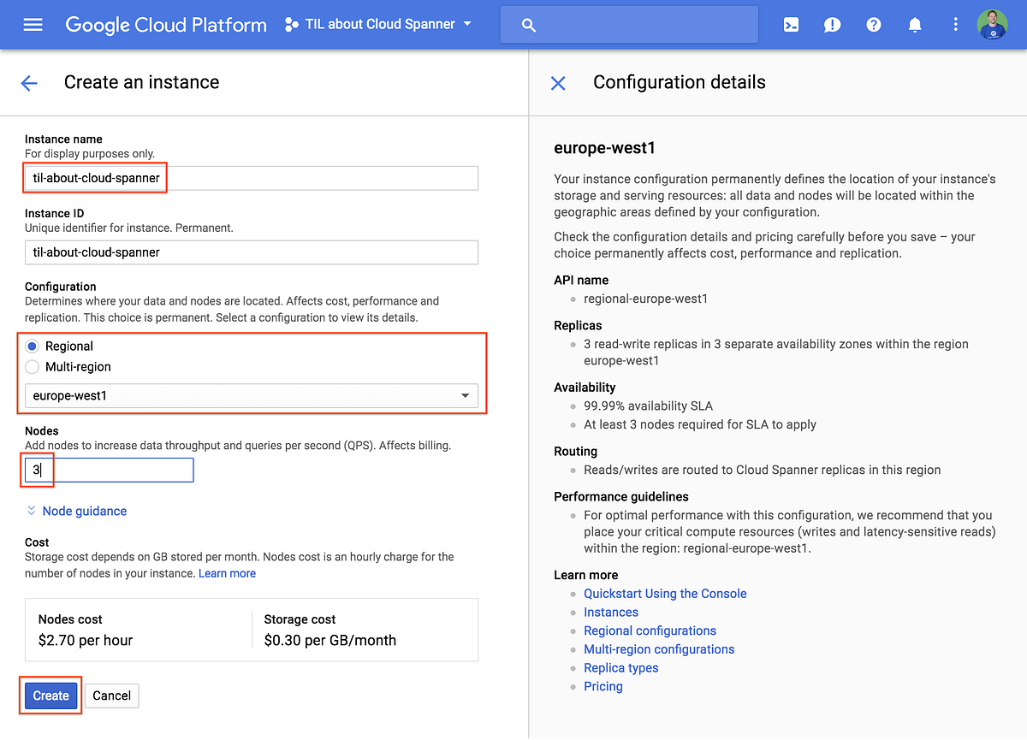Open the Pricing link
Image resolution: width=1027 pixels, height=740 pixels.
(x=603, y=686)
